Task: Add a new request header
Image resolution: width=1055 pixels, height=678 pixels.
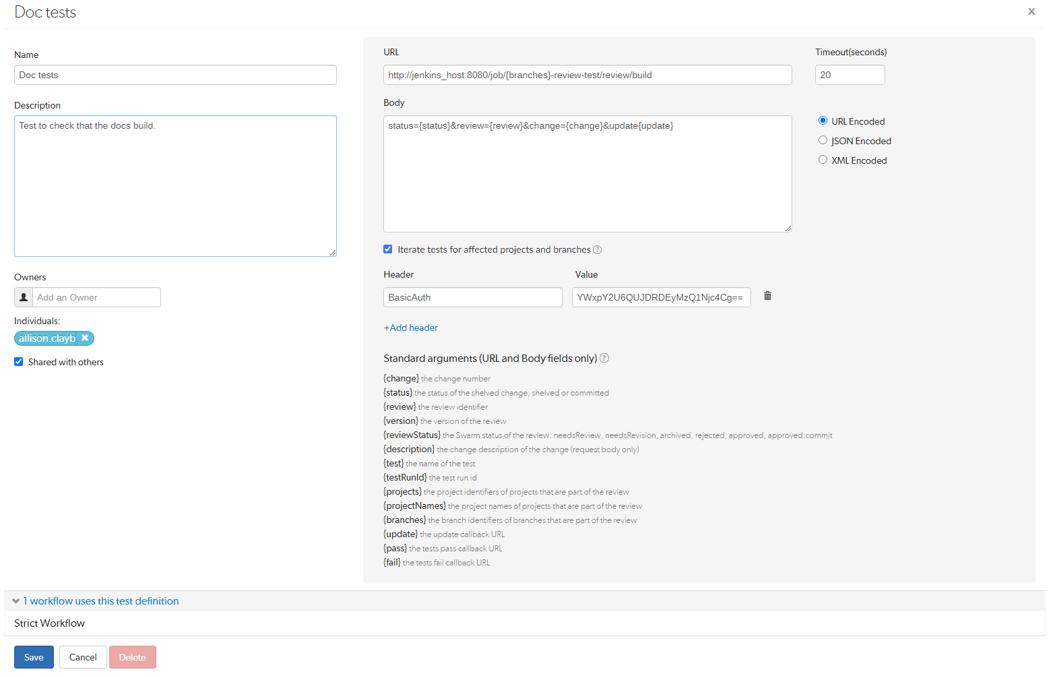Action: 410,328
